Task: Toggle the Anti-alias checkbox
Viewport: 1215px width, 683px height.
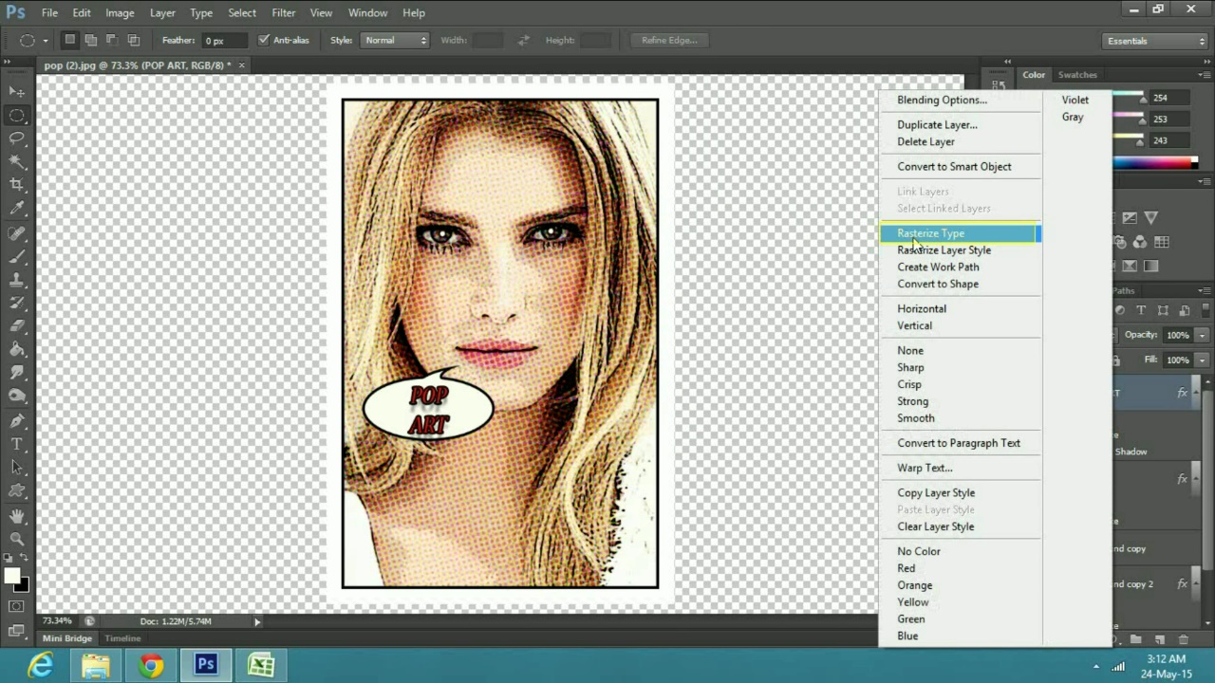Action: (264, 40)
